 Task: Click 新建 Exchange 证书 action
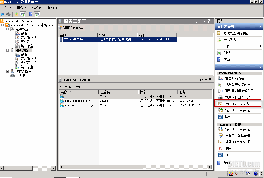pos(238,104)
